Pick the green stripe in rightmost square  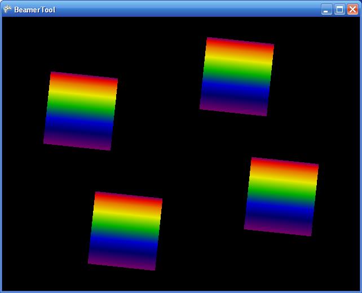click(282, 192)
